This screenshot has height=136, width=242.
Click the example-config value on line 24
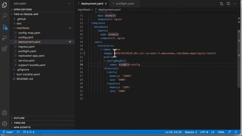click(x=129, y=65)
